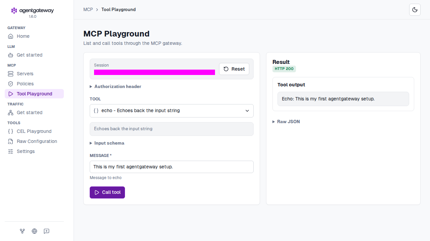Open the Home page
Viewport: 430px width, 241px height.
34,36
